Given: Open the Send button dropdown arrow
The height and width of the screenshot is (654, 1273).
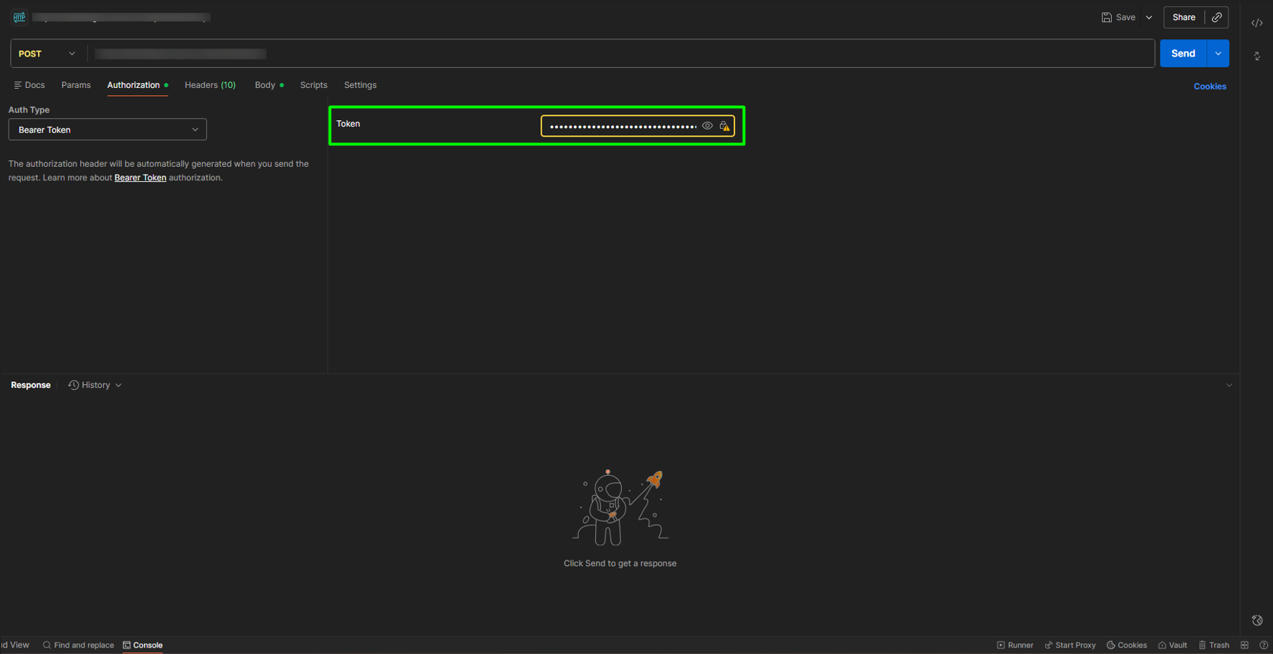Looking at the screenshot, I should click(x=1218, y=54).
